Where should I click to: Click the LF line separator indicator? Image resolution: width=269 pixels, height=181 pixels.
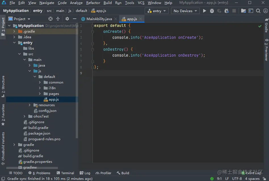(x=227, y=179)
